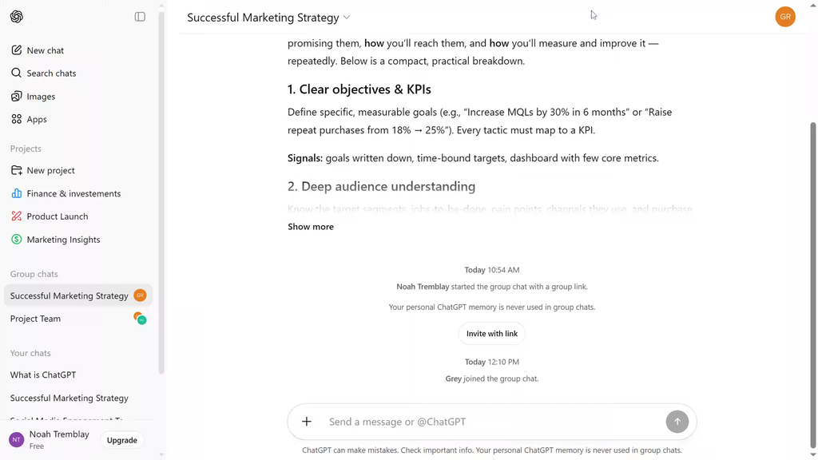Create a new project

(x=50, y=170)
